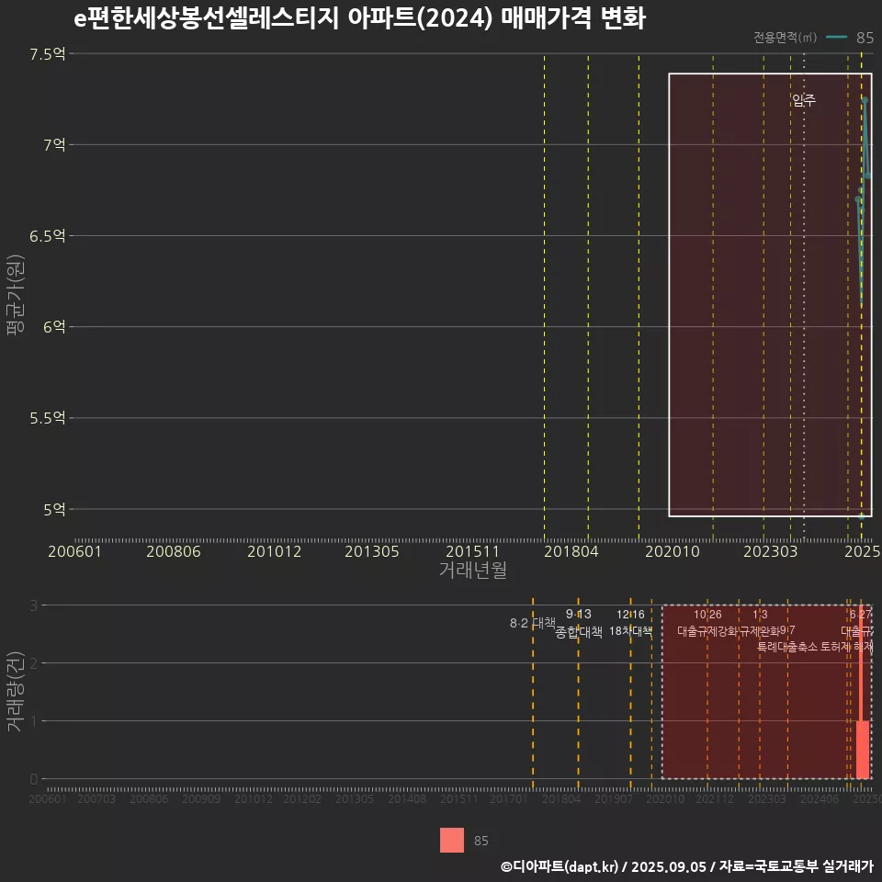Click '202112' on the volume chart x-axis

715,798
